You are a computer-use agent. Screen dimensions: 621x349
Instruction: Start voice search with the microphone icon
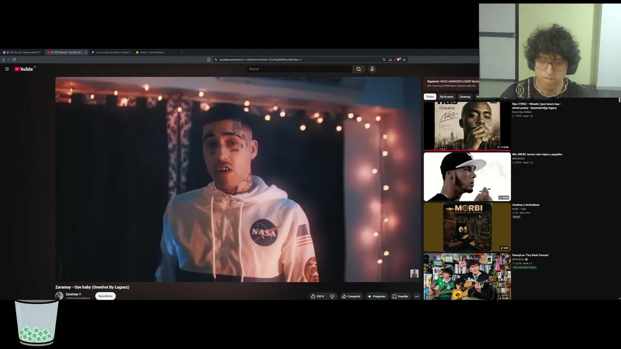(x=372, y=69)
